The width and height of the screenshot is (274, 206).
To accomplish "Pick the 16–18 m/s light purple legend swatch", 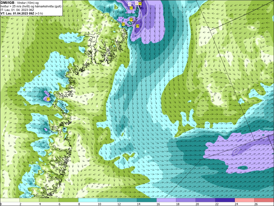I will click(x=166, y=200).
